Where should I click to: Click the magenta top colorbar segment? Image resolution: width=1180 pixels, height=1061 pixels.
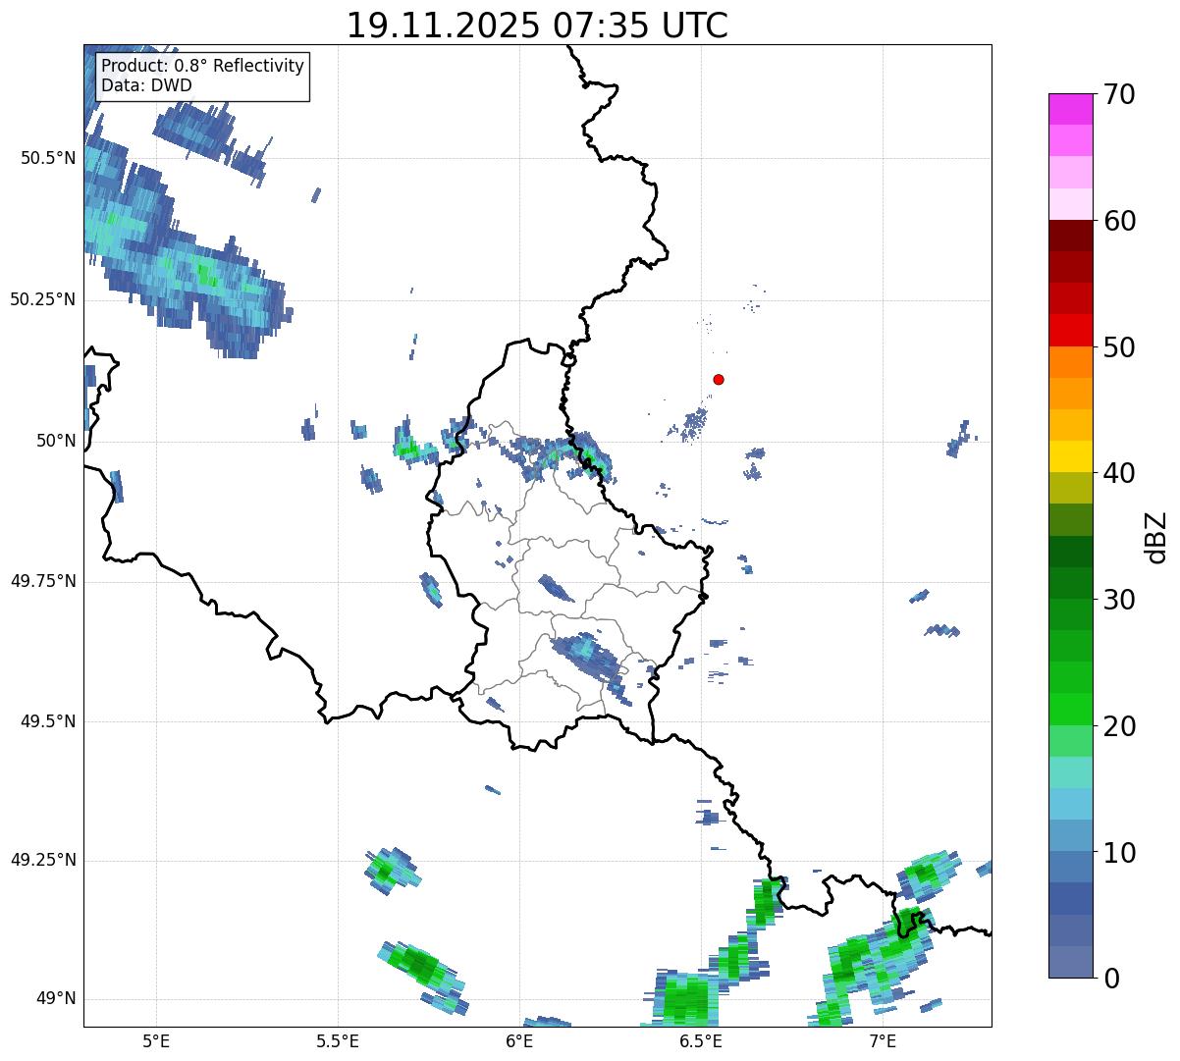click(x=1070, y=109)
